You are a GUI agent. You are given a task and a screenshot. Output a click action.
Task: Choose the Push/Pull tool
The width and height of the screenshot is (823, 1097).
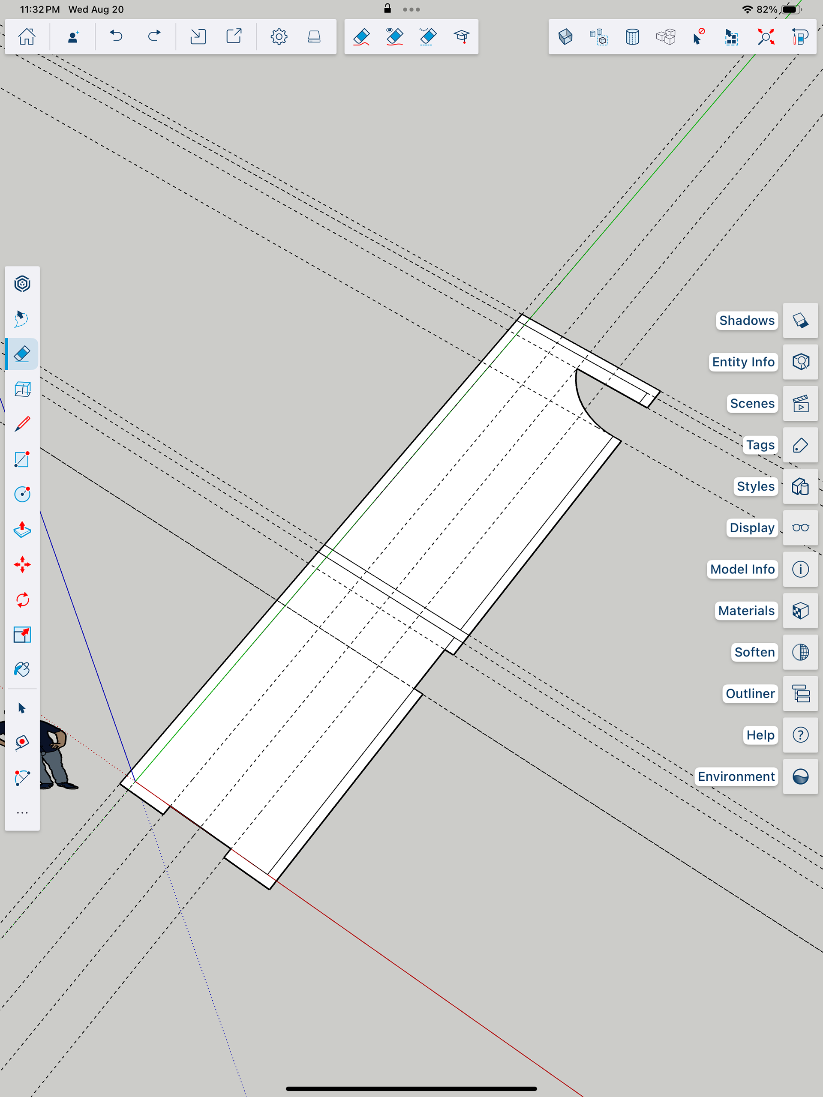point(22,530)
